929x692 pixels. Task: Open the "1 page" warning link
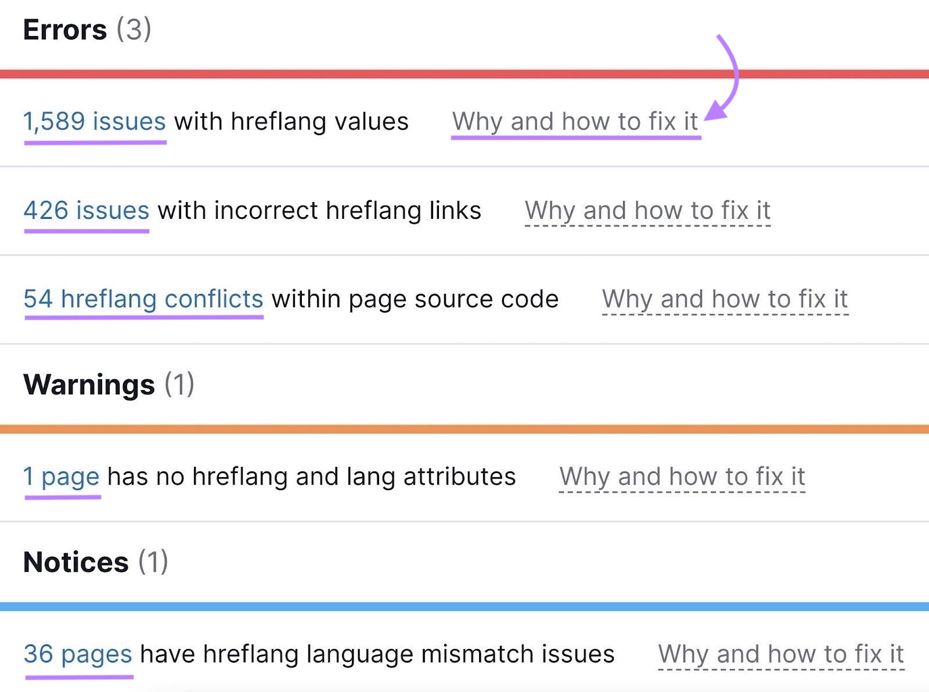60,476
